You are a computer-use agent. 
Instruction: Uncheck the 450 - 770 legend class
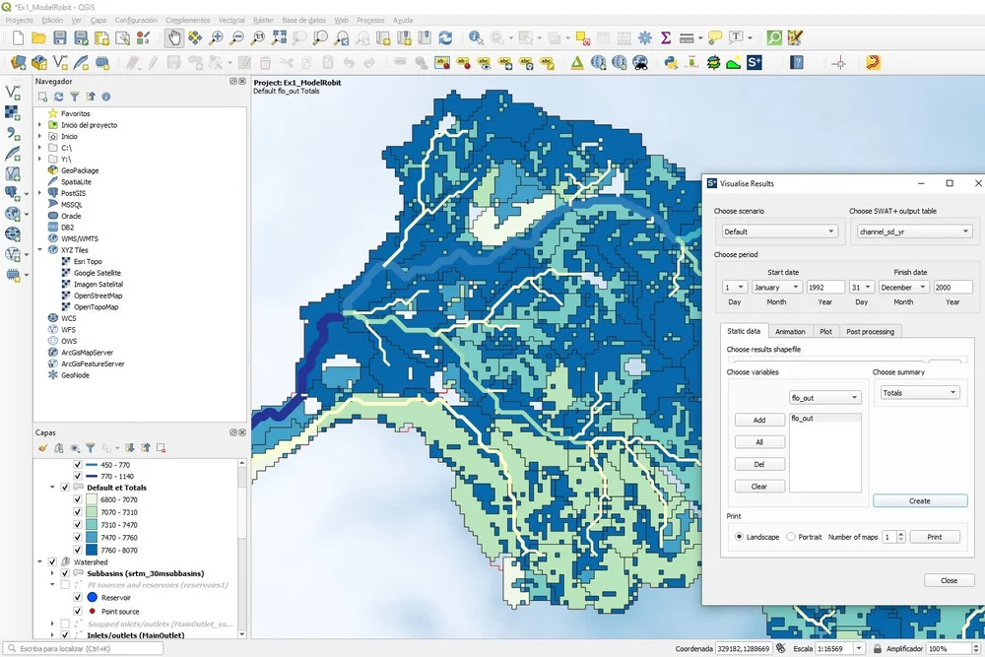[77, 465]
